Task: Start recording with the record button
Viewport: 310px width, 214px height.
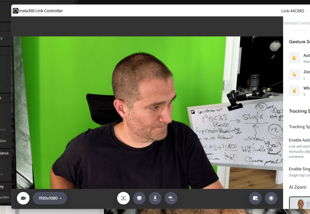Action: [271, 198]
